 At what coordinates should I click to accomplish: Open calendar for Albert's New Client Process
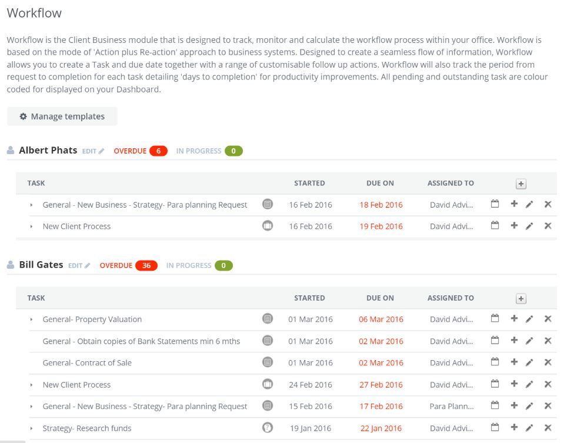[495, 226]
